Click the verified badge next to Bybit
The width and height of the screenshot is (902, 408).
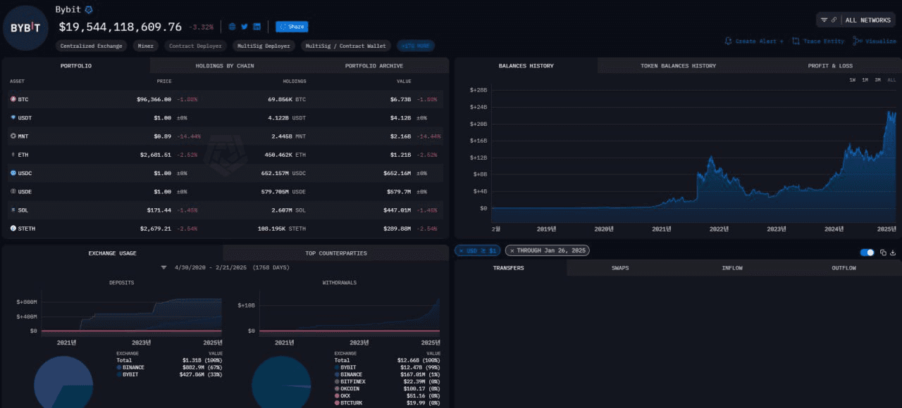click(x=89, y=10)
